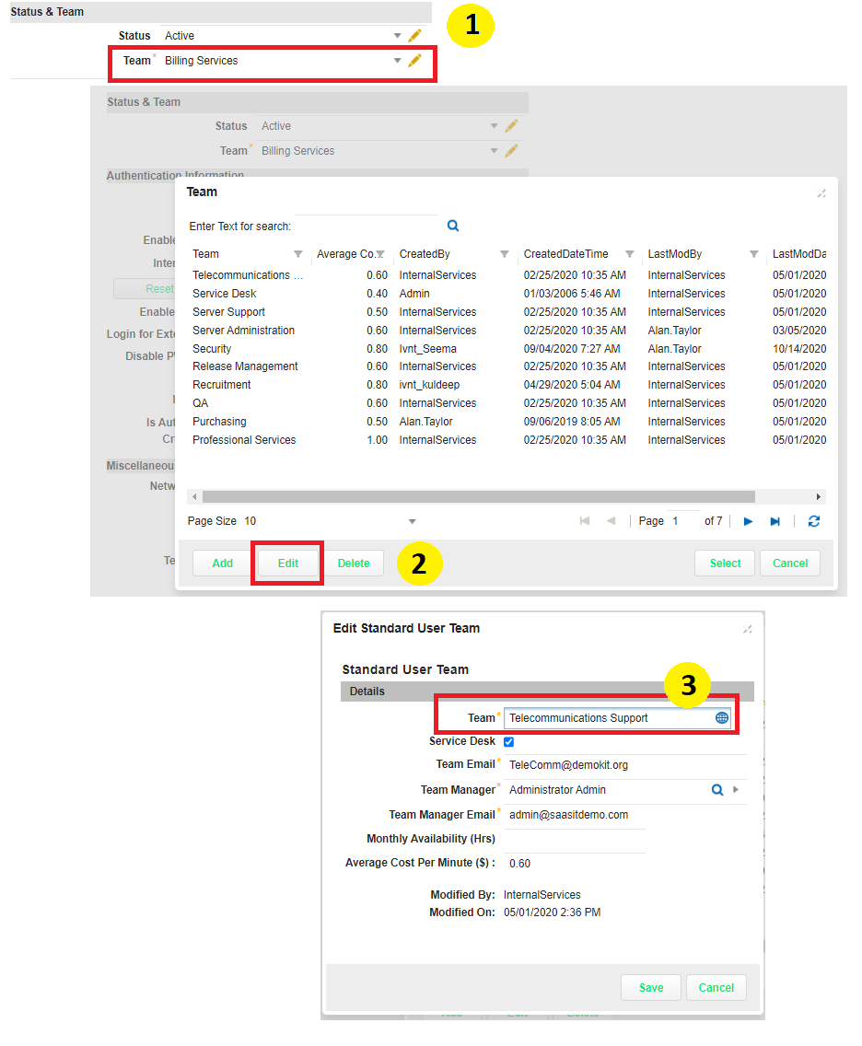Viewport: 862px width, 1046px height.
Task: Open filter on CreatedBy column
Action: click(x=505, y=254)
